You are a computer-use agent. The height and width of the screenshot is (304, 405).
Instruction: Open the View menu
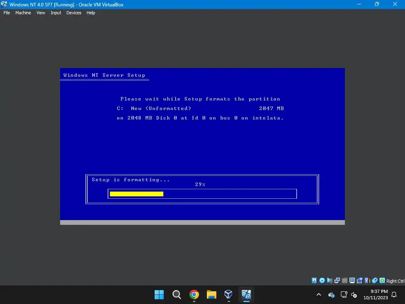[41, 13]
